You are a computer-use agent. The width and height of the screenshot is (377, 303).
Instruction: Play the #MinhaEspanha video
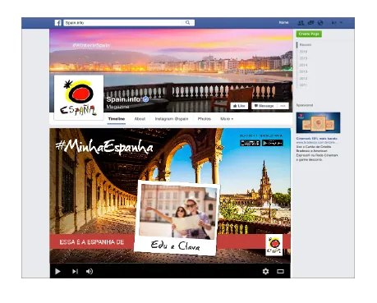coord(57,271)
